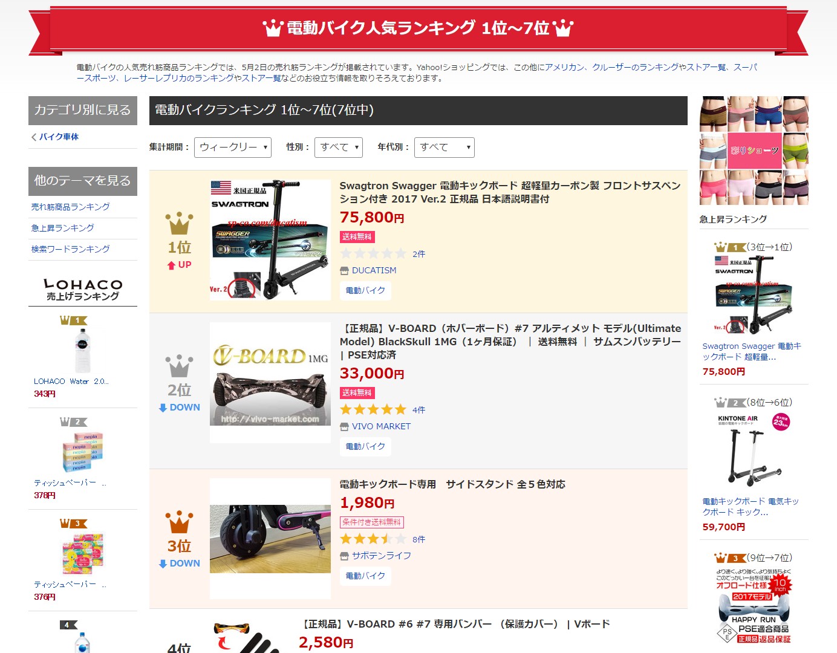
Task: Click the 急上昇 rank 1 crown badge
Action: 730,247
